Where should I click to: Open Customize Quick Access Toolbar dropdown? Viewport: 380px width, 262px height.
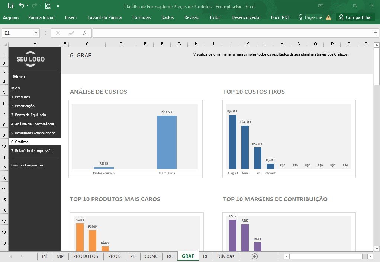point(58,6)
